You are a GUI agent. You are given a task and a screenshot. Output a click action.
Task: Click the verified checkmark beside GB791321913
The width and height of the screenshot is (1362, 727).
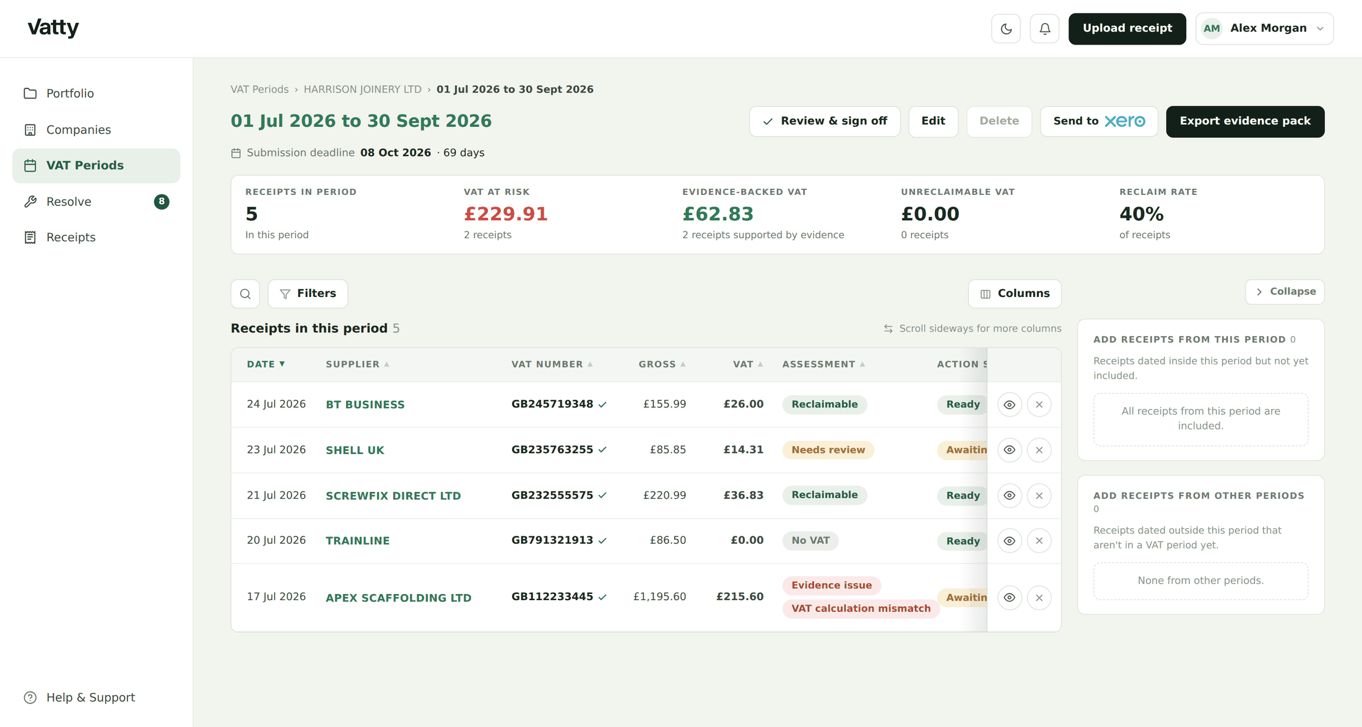tap(602, 541)
